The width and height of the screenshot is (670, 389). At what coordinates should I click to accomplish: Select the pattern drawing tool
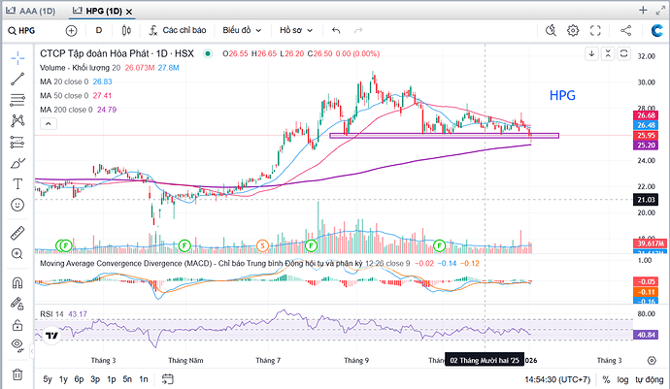coord(17,121)
